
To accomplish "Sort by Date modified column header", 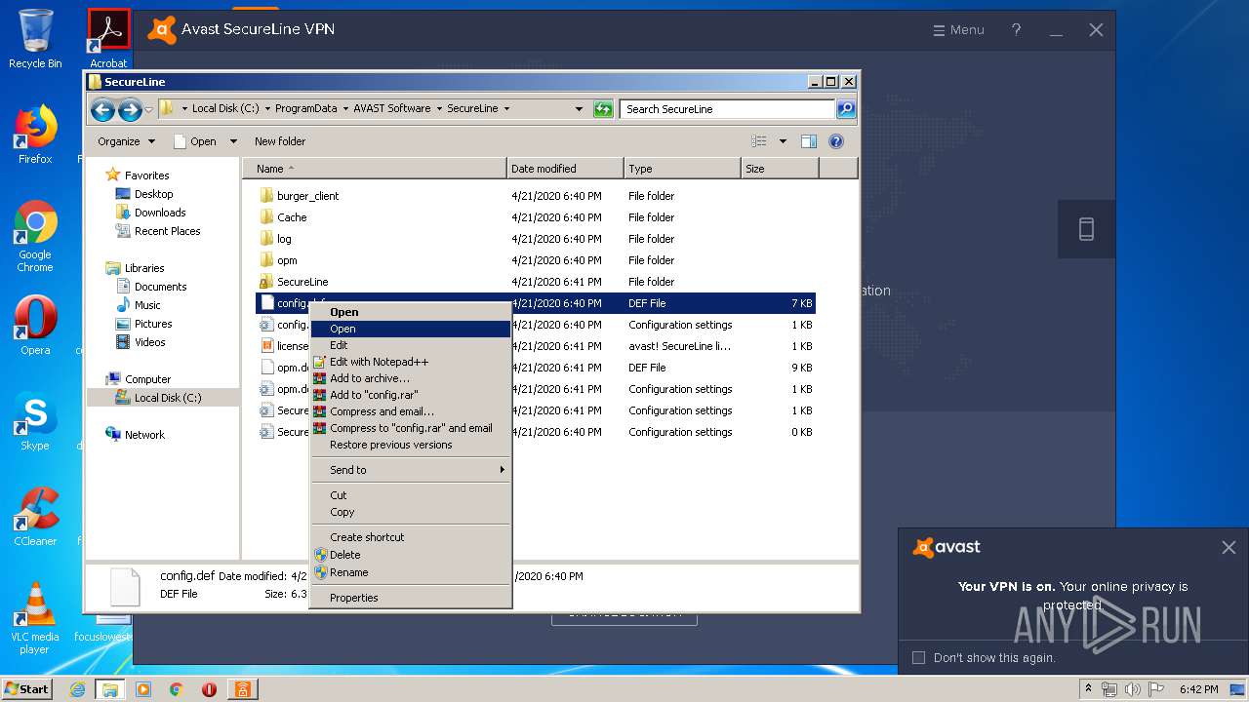I will (565, 169).
